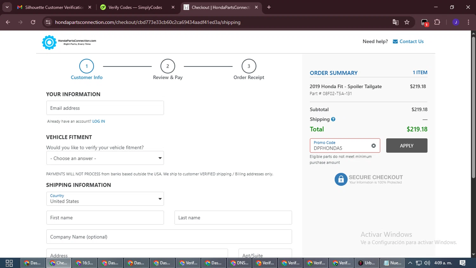Viewport: 476px width, 268px height.
Task: Apply the promo code
Action: click(407, 146)
